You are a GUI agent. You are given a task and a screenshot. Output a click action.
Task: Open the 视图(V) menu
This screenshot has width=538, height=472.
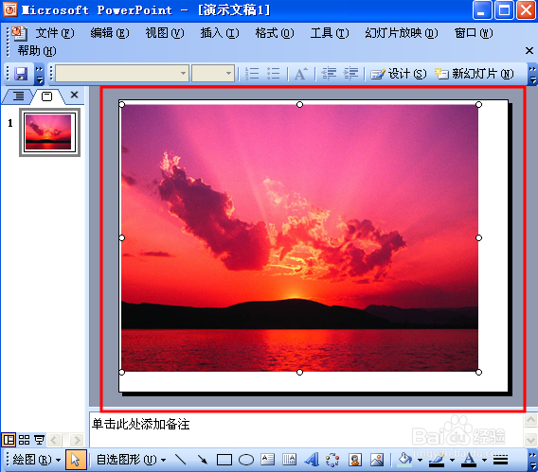[x=165, y=33]
